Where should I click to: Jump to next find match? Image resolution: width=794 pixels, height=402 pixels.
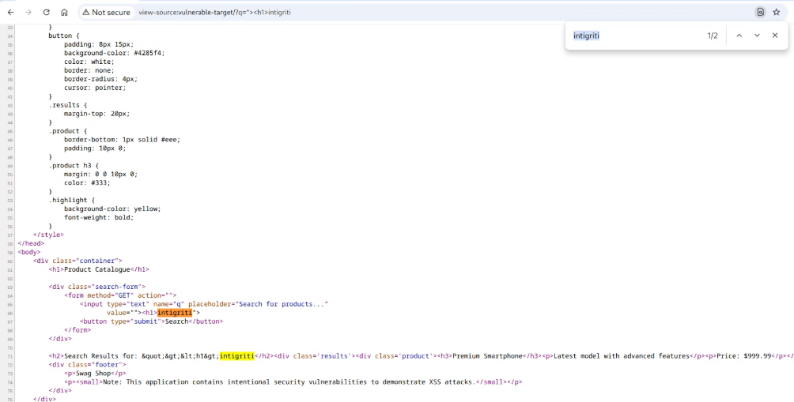757,36
